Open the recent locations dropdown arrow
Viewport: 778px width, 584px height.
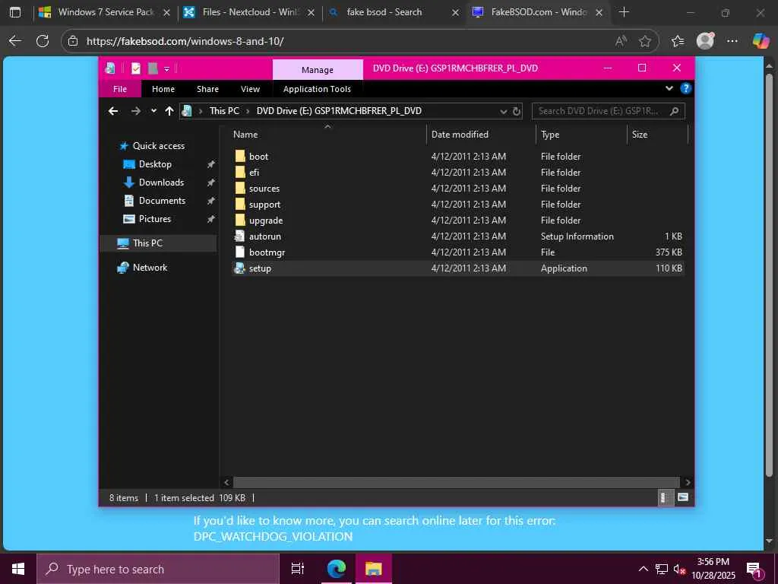(x=153, y=111)
